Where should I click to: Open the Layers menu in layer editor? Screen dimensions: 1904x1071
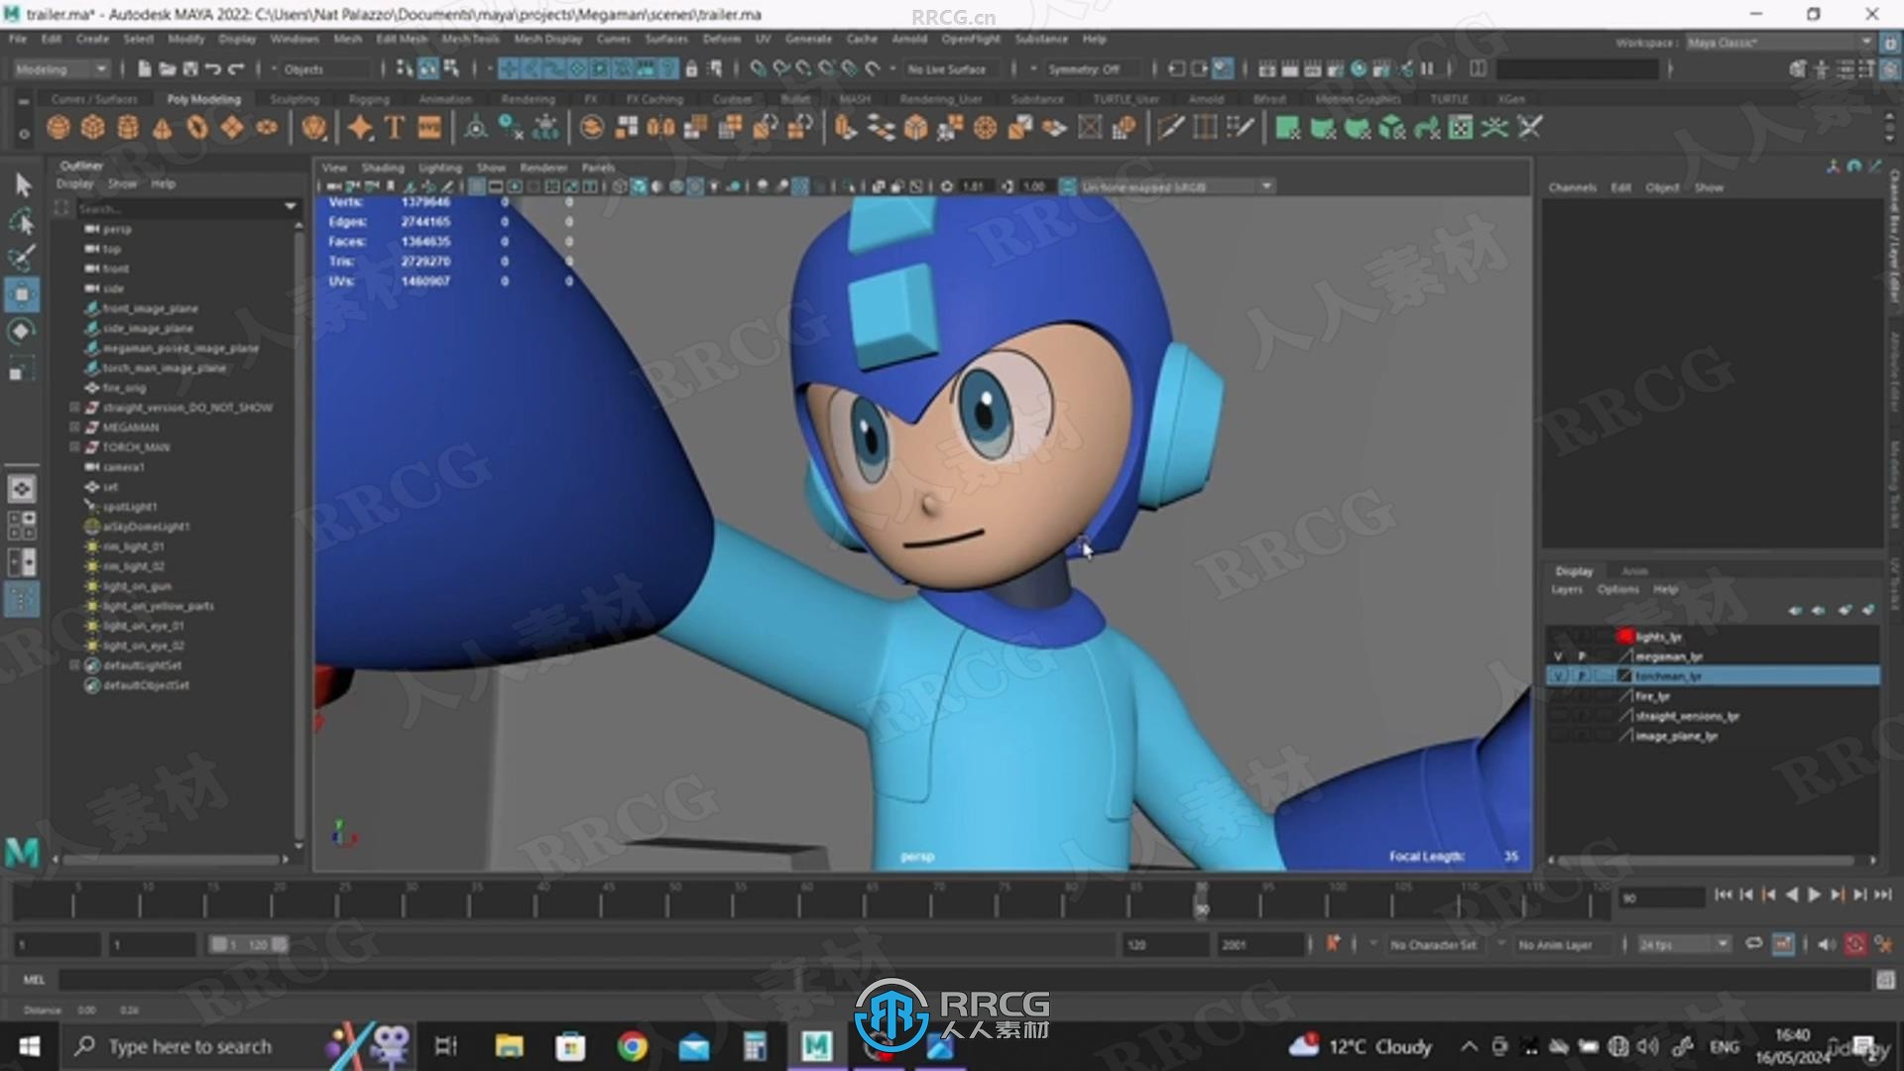click(1567, 590)
